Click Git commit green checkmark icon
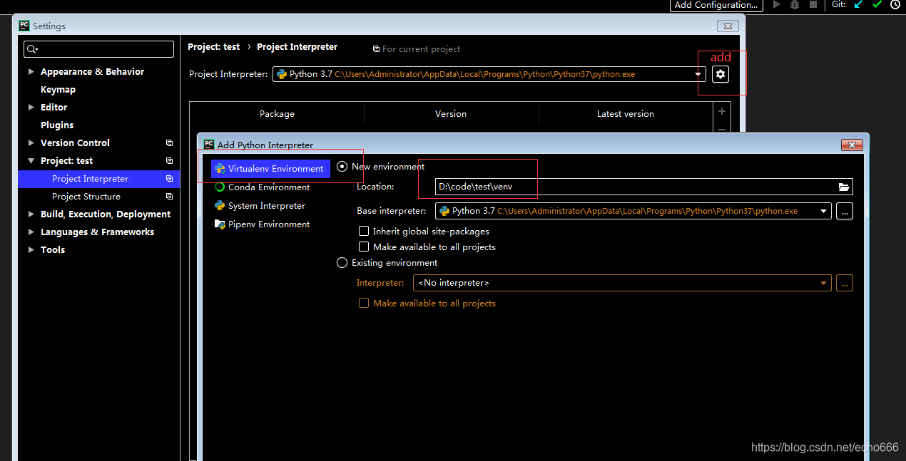The height and width of the screenshot is (461, 906). 877,4
